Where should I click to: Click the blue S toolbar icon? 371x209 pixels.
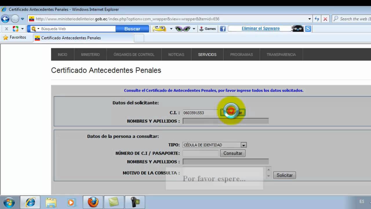(x=308, y=29)
